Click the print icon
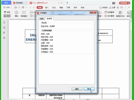The width and height of the screenshot is (134, 100). pyautogui.click(x=23, y=7)
